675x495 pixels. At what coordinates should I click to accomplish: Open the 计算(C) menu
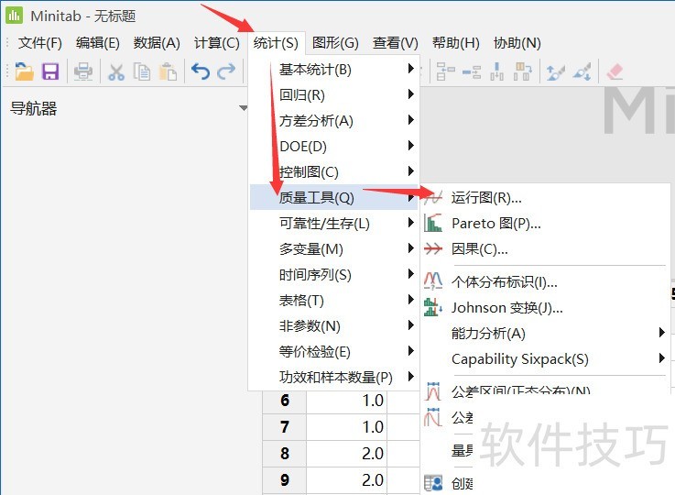216,43
